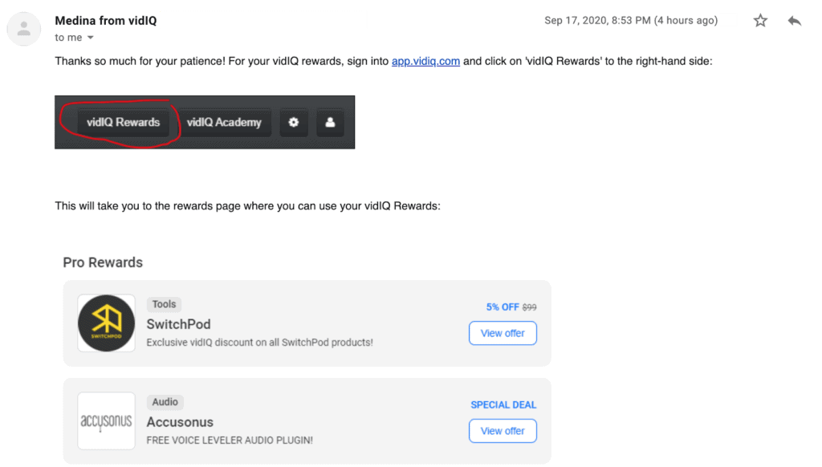The height and width of the screenshot is (467, 822).
Task: Click the sender avatar icon
Action: (23, 29)
